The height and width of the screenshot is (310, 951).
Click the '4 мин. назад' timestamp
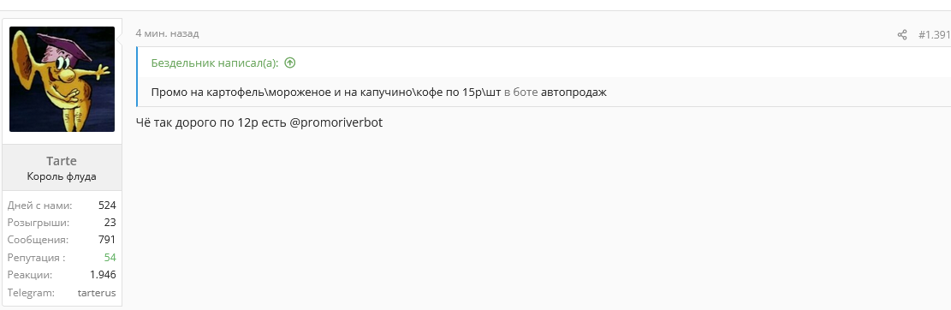coord(167,33)
